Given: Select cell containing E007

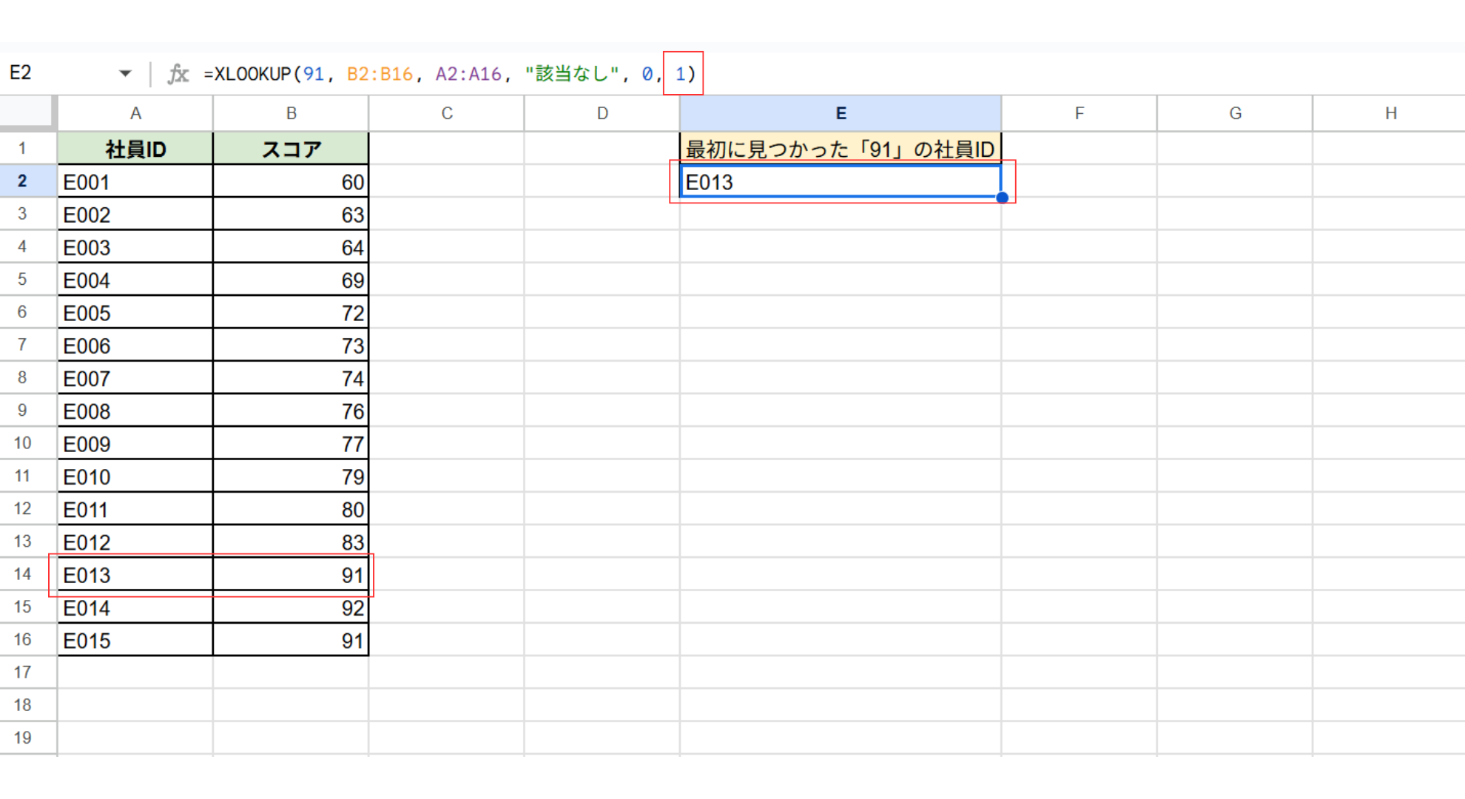Looking at the screenshot, I should [135, 378].
